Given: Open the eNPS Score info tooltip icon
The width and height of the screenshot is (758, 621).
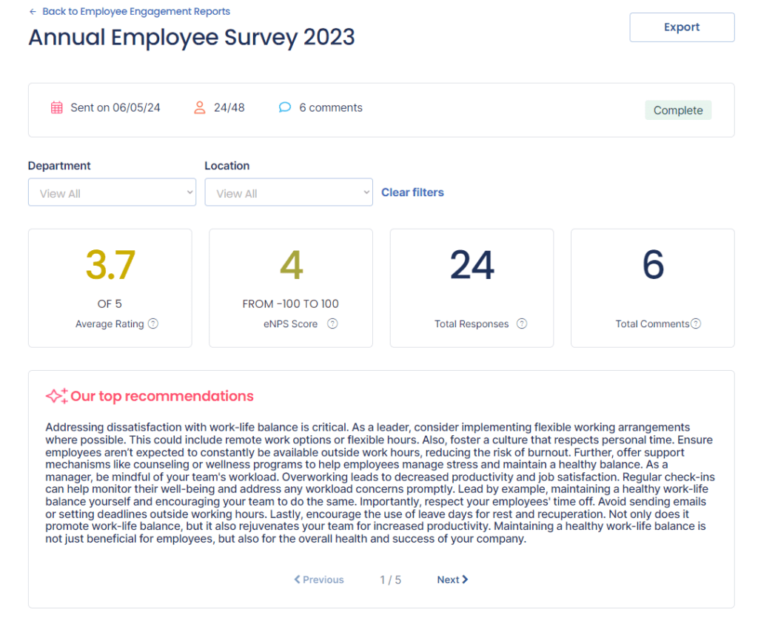Looking at the screenshot, I should [x=332, y=323].
